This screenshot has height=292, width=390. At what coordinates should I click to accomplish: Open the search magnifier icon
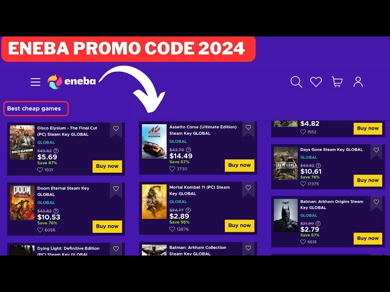pos(296,82)
